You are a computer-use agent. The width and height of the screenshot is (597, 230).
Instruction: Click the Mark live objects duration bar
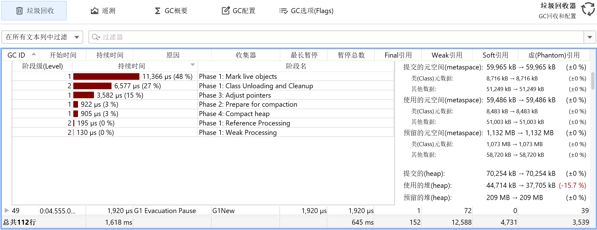106,77
